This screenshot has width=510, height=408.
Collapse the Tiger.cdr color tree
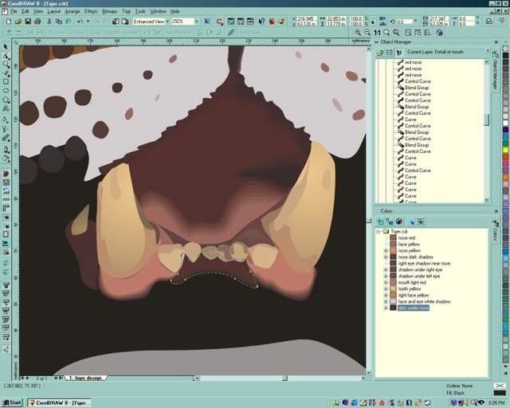(x=379, y=231)
